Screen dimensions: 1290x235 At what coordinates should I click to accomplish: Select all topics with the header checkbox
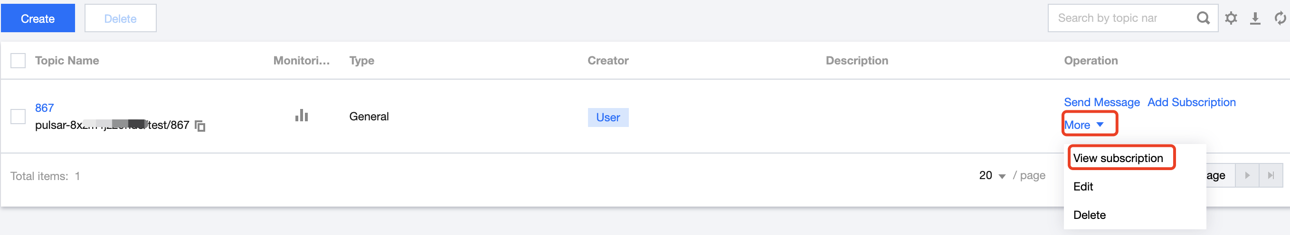click(x=18, y=61)
